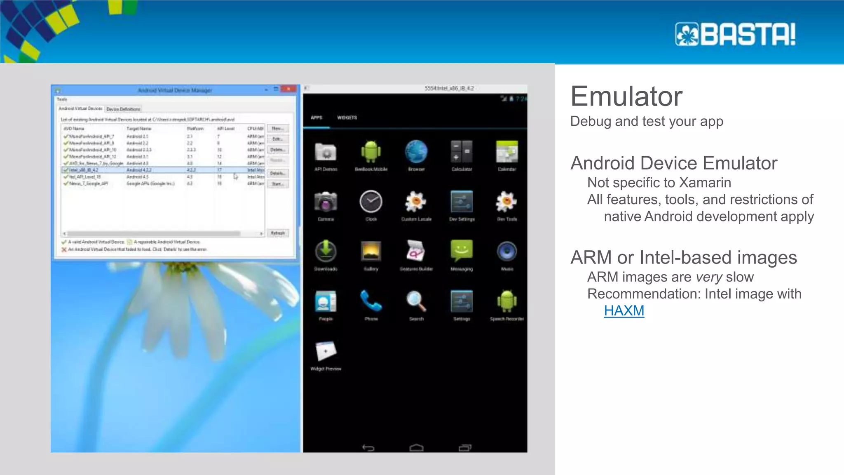Switch to the WIDGETS tab in emulator
Screen dimensions: 844x475
(x=347, y=118)
